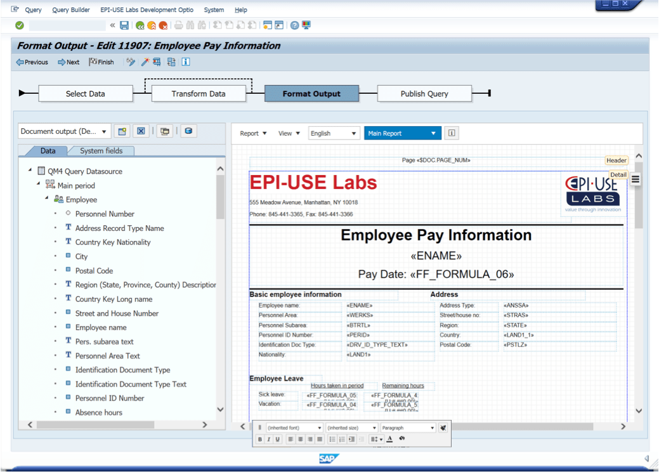Screen dimensions: 659x472
Task: Open the System menu
Action: [x=214, y=10]
